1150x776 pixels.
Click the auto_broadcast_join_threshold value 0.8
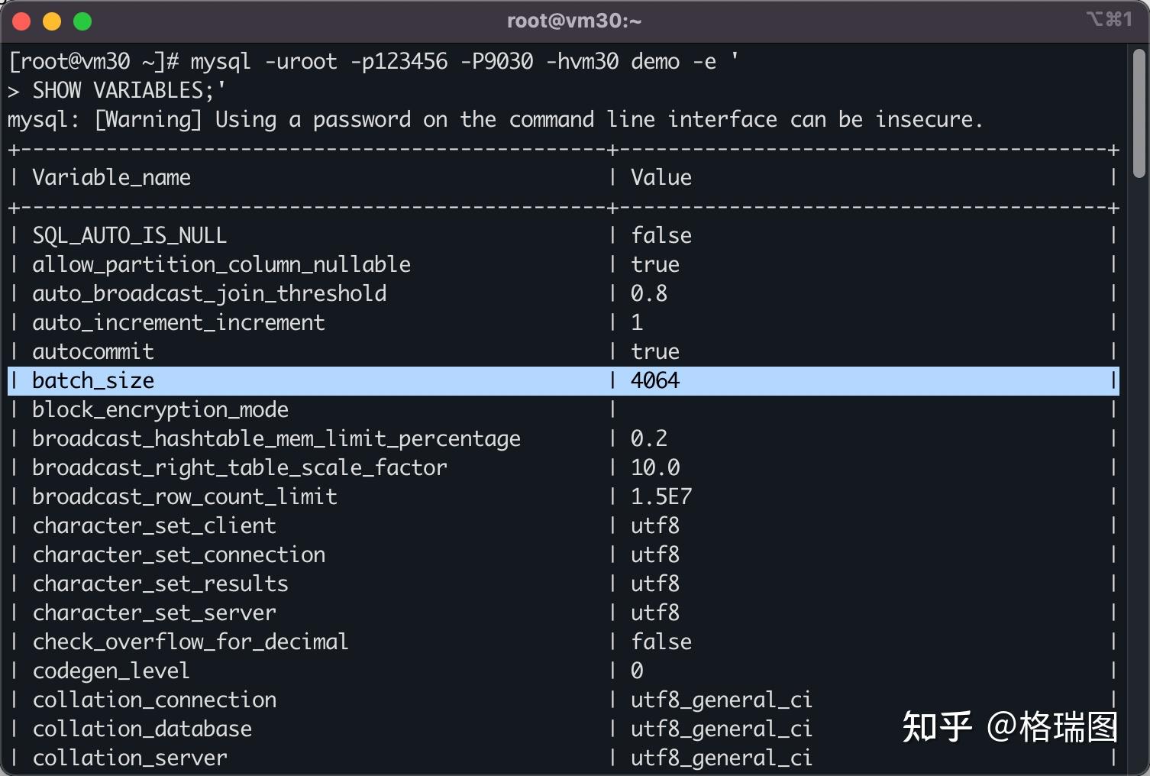(x=648, y=293)
